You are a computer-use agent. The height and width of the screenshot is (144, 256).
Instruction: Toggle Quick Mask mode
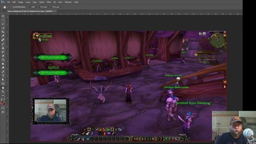pos(3,108)
